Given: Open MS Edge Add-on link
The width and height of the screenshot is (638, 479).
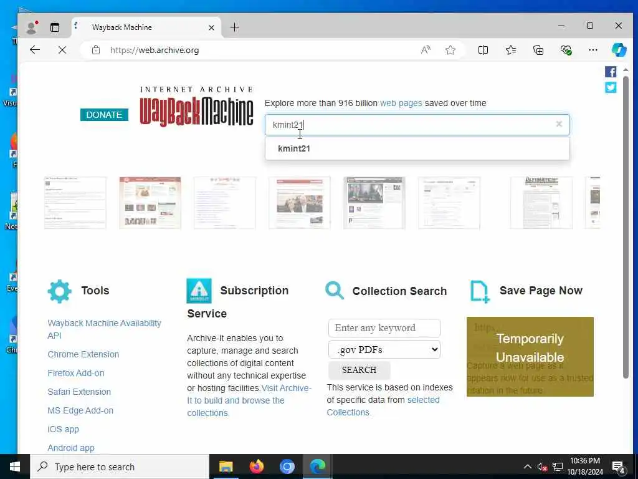Looking at the screenshot, I should [80, 410].
